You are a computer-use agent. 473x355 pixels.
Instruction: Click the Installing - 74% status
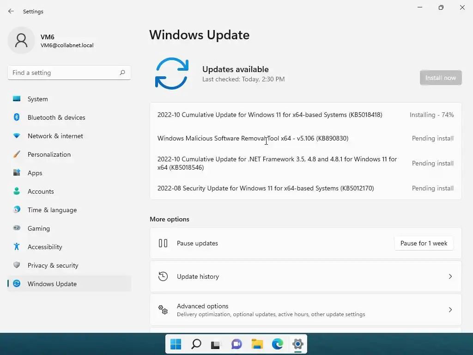coord(431,115)
